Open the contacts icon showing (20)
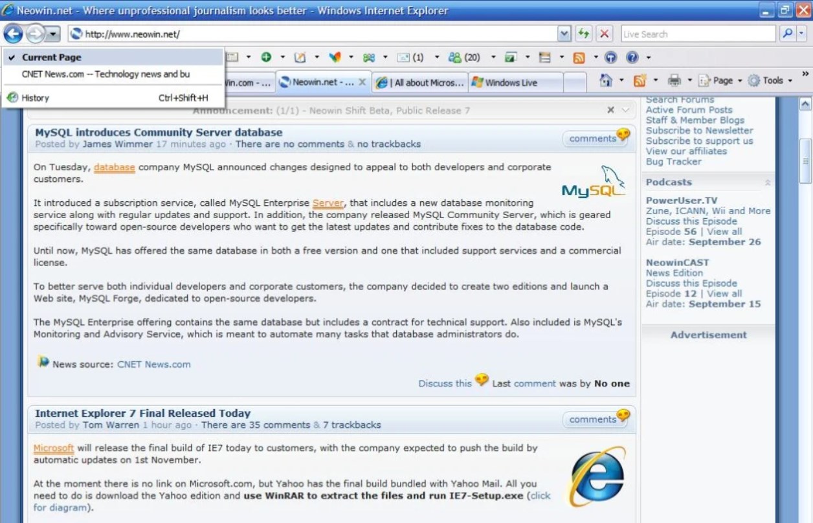This screenshot has height=523, width=813. tap(465, 57)
